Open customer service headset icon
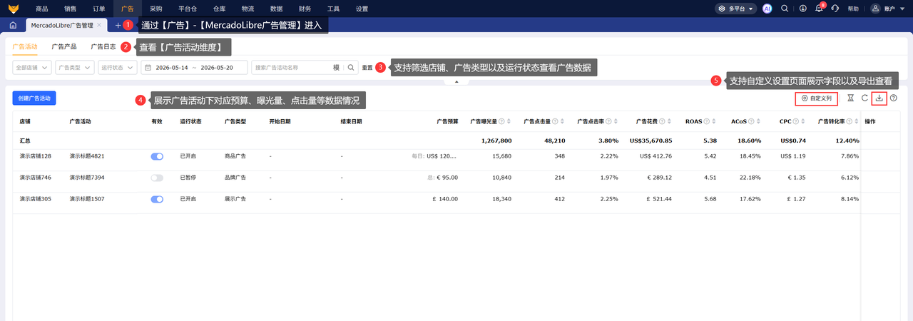Screen dimensions: 913x321 tap(835, 9)
